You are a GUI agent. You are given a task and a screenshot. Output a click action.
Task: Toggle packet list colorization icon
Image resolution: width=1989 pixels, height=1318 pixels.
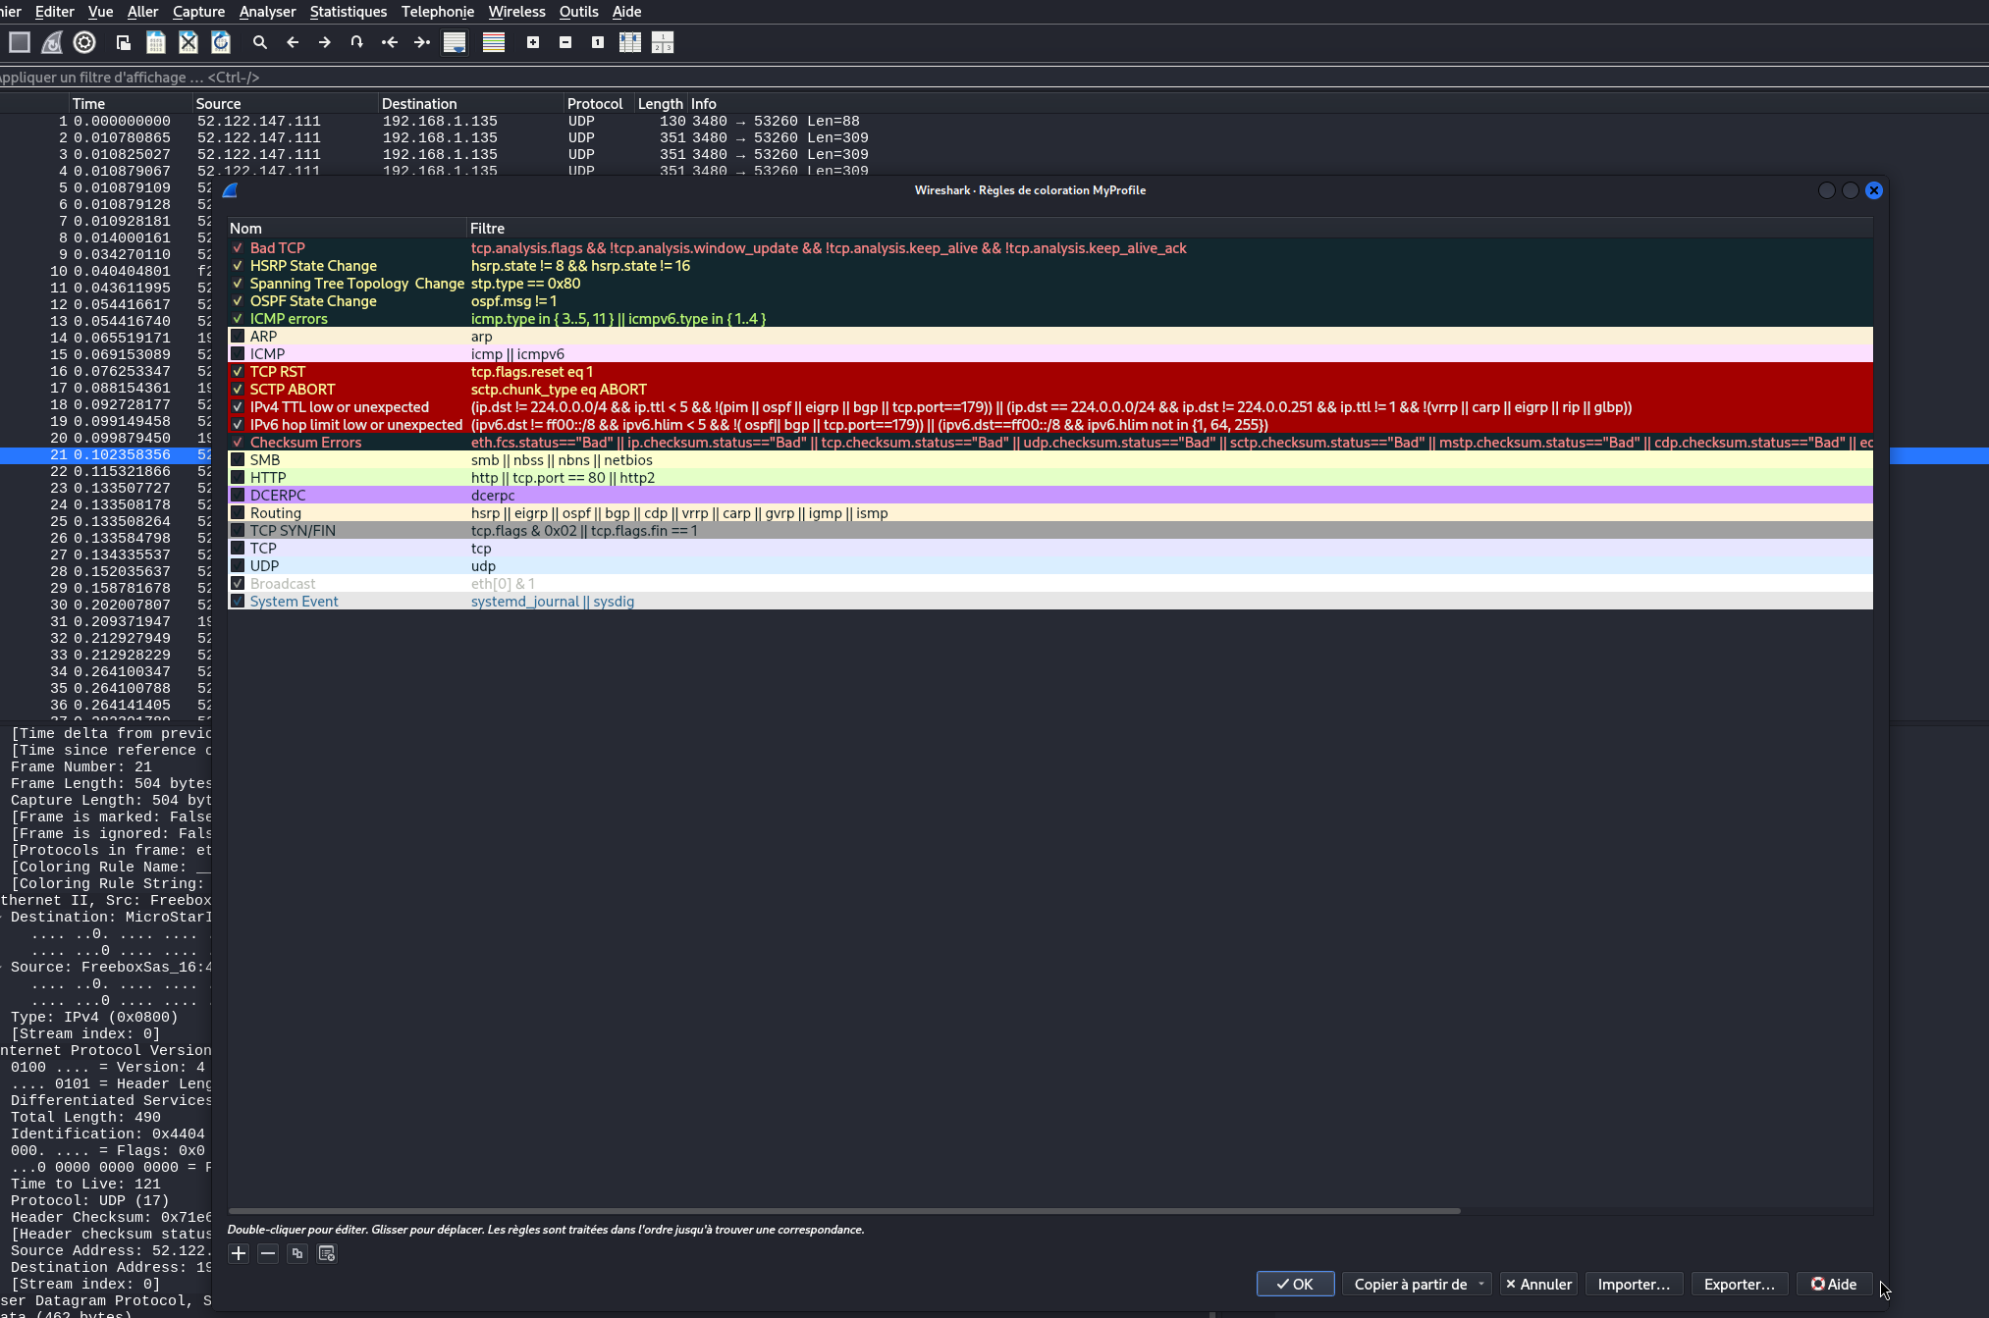[494, 42]
